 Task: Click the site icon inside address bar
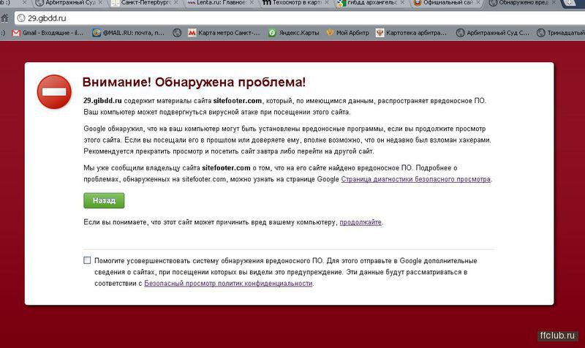coord(21,18)
